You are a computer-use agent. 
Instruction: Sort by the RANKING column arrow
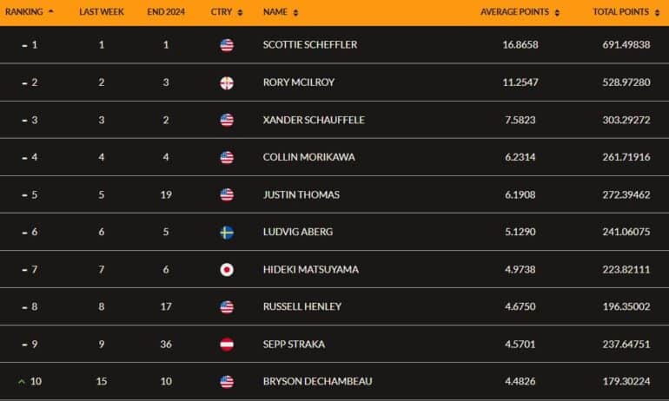51,11
